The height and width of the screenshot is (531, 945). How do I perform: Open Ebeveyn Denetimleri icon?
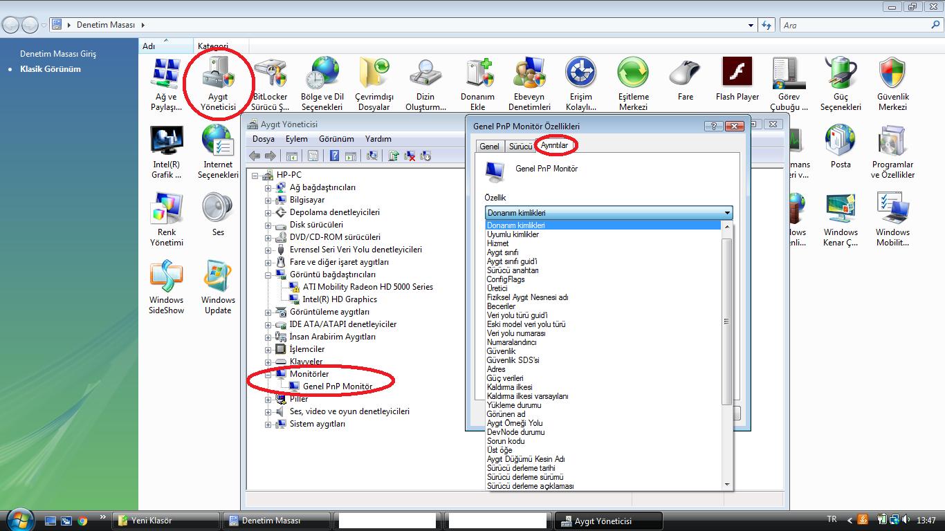529,85
